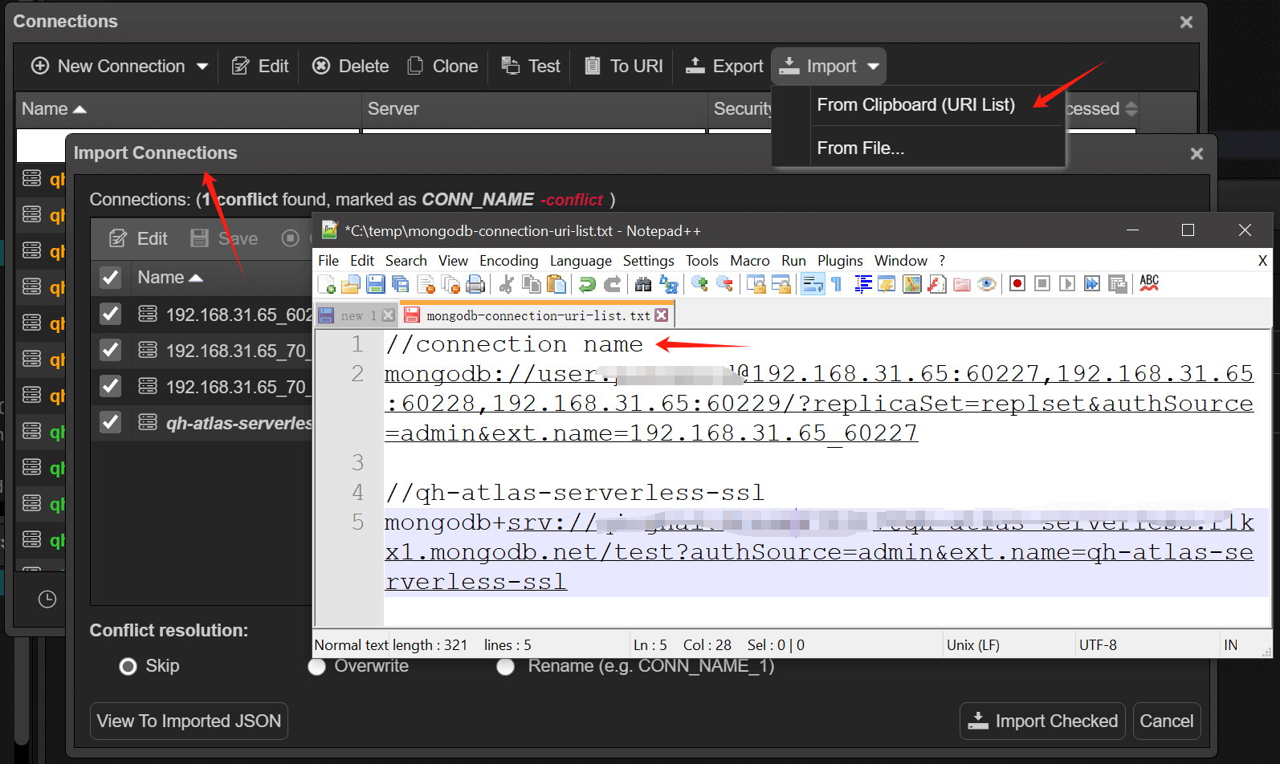Click Notepad++ Open file folder icon

[x=351, y=284]
